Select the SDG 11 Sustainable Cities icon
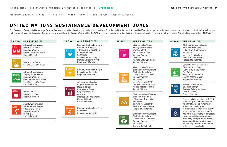Screen dimensions: 227x147 (124, 78)
